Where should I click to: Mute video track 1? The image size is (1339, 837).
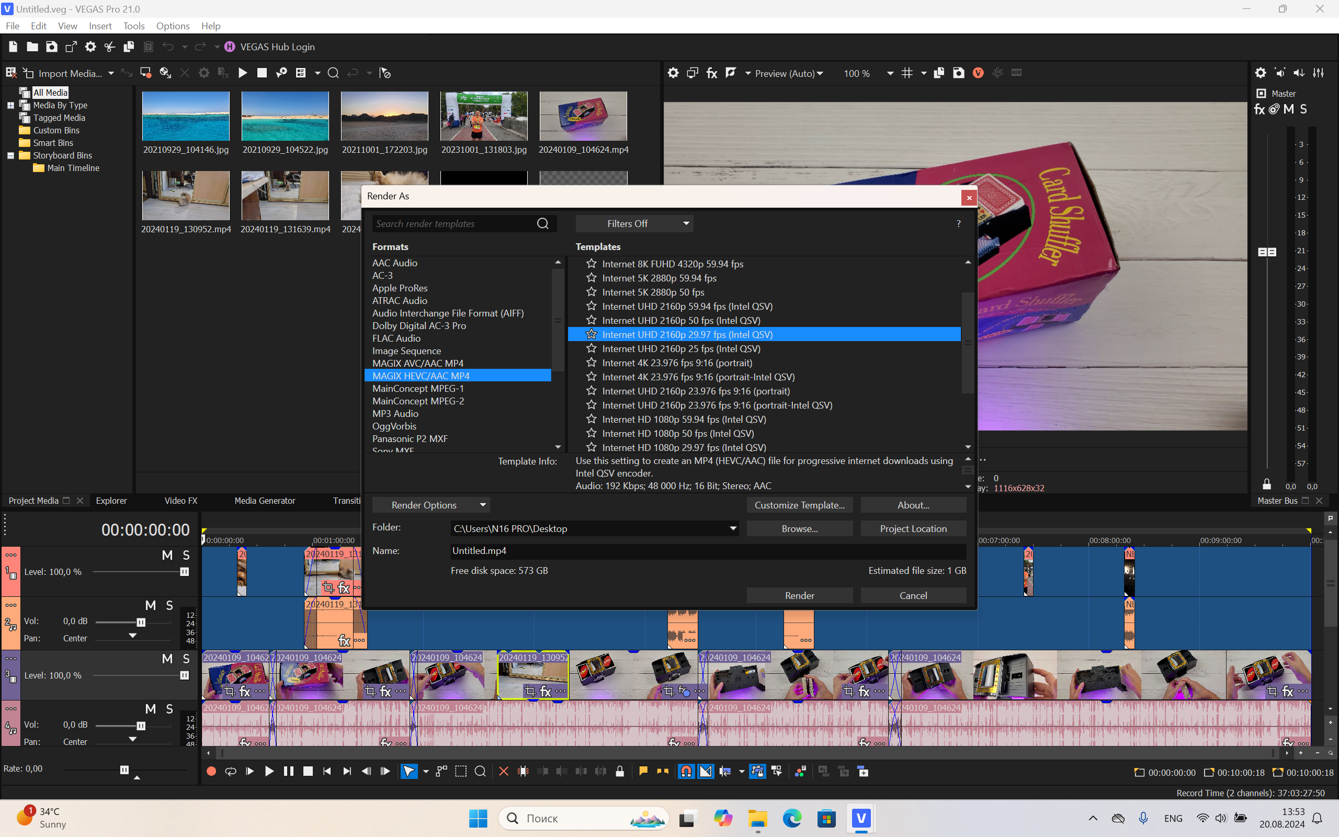[167, 555]
